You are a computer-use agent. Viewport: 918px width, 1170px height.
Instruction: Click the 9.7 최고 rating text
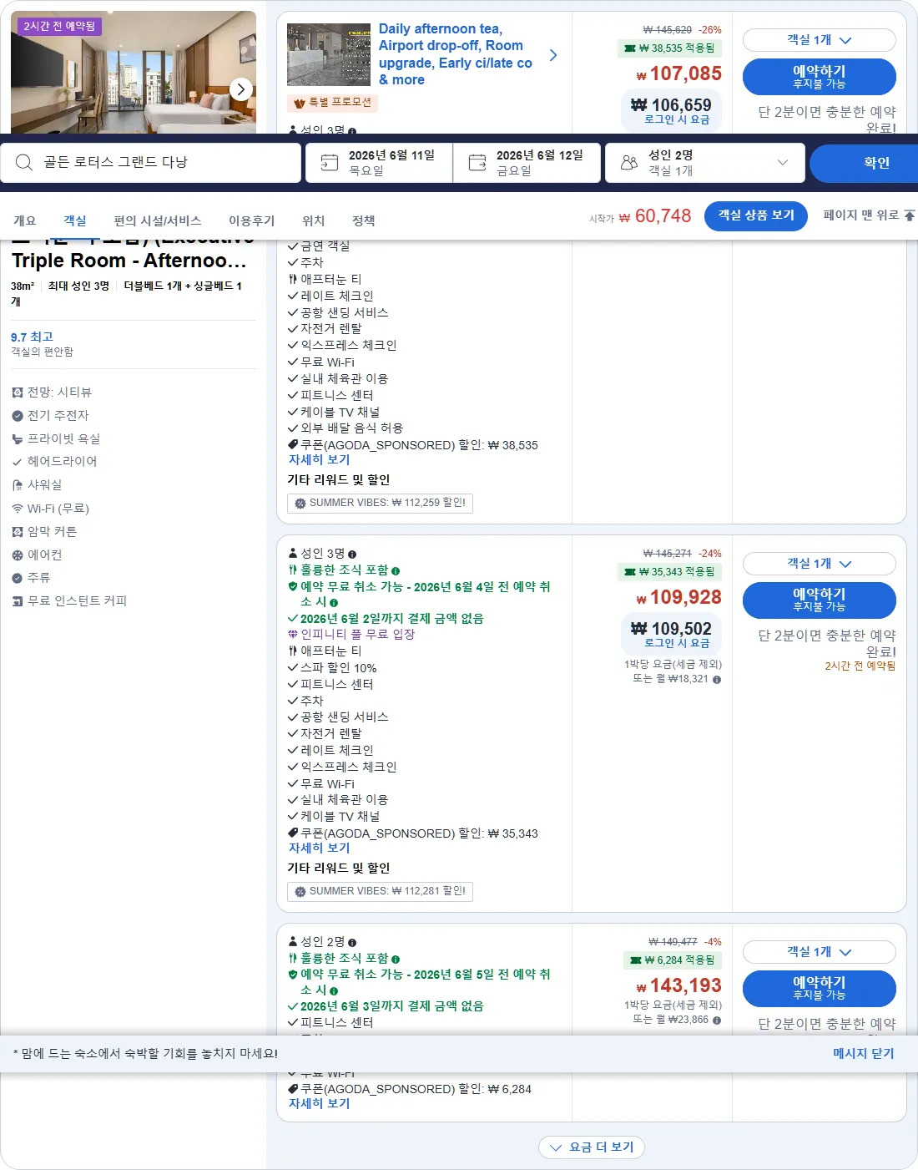click(32, 337)
